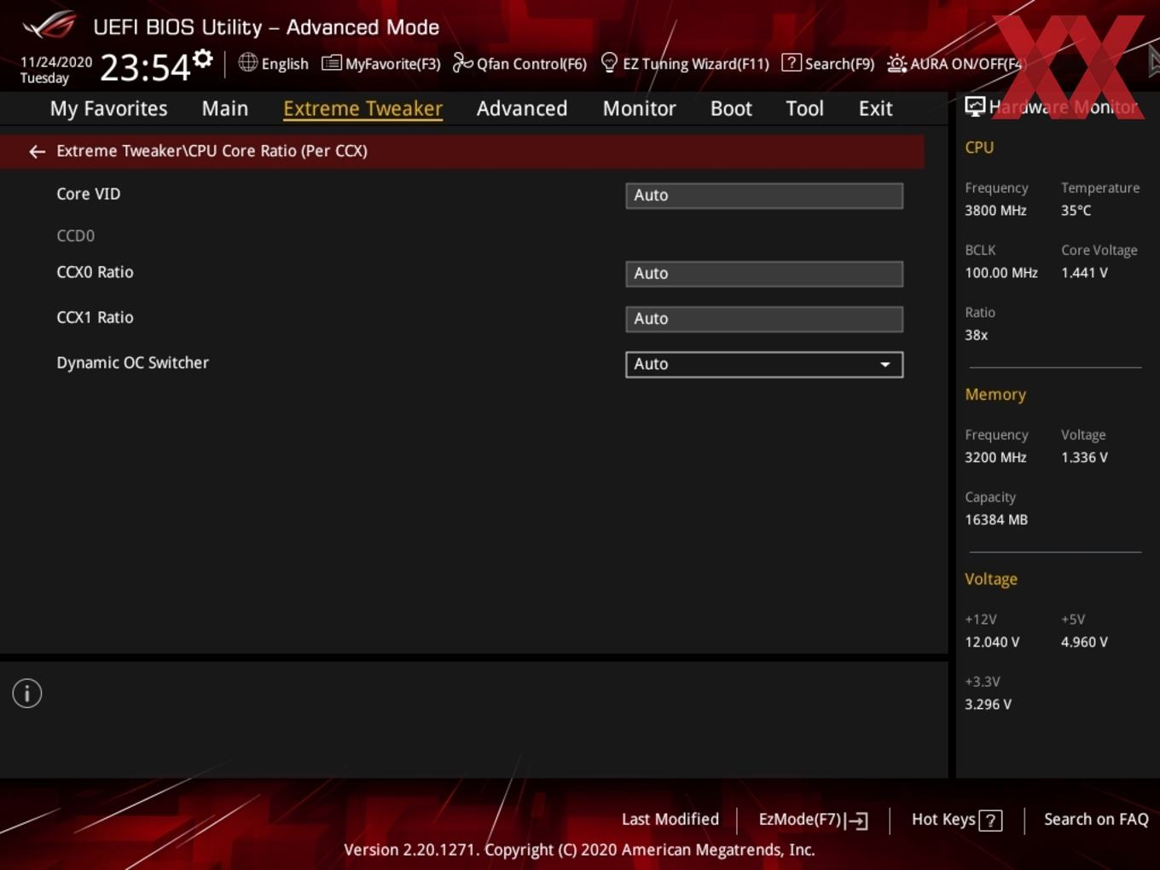This screenshot has height=870, width=1160.
Task: Switch to EzMode(F7)
Action: pyautogui.click(x=813, y=820)
